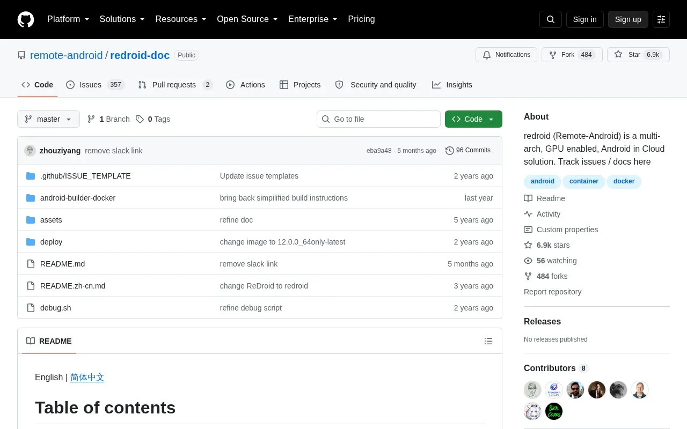This screenshot has width=687, height=429.
Task: Open zhouziyang's avatar beside latest commit
Action: (30, 151)
